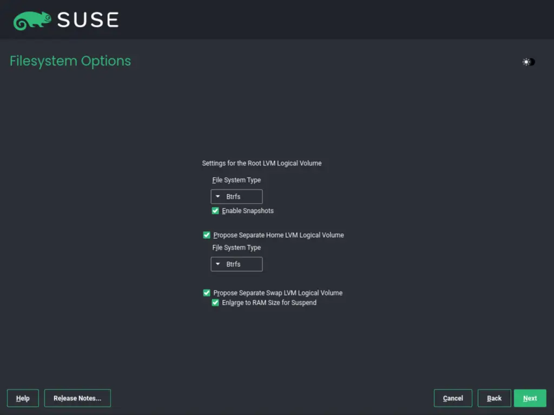Disable Propose Separate Home LVM Logical Volume

[x=206, y=235]
